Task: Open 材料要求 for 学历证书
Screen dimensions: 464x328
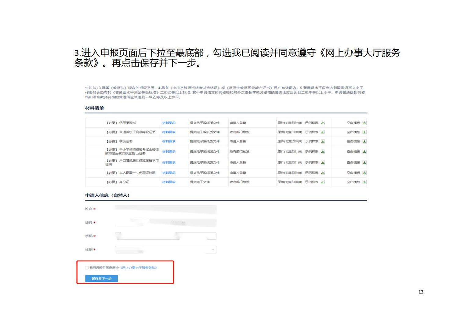Action: pyautogui.click(x=169, y=141)
